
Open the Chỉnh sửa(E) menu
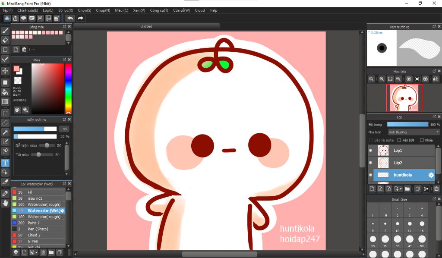tap(28, 10)
